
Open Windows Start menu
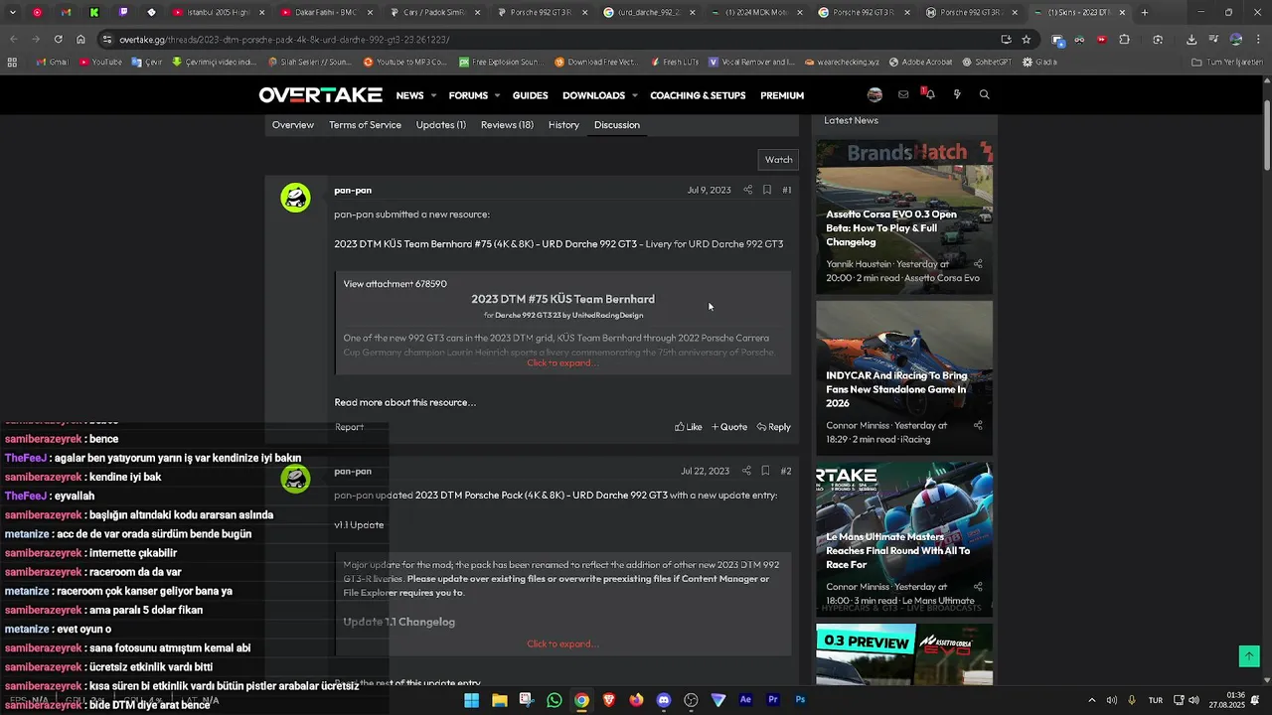click(472, 700)
